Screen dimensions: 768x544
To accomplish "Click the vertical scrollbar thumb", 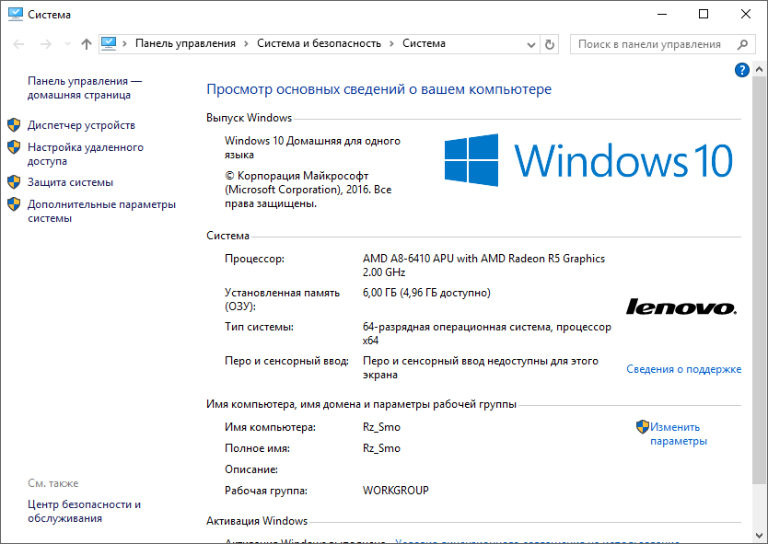I will (759, 282).
